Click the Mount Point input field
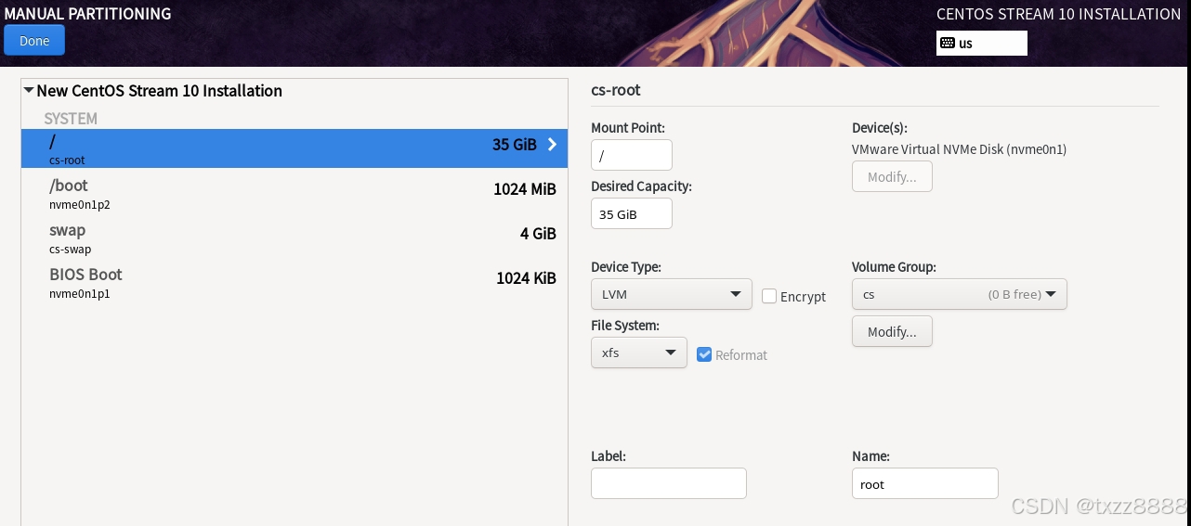This screenshot has width=1191, height=526. coord(632,155)
